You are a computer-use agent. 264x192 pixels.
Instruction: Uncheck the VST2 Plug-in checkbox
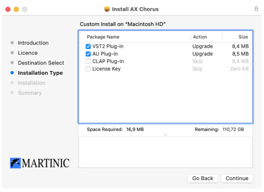pyautogui.click(x=88, y=46)
